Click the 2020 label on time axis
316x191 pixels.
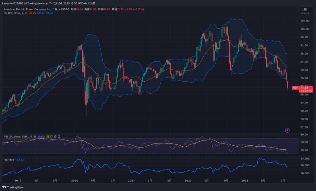point(75,181)
